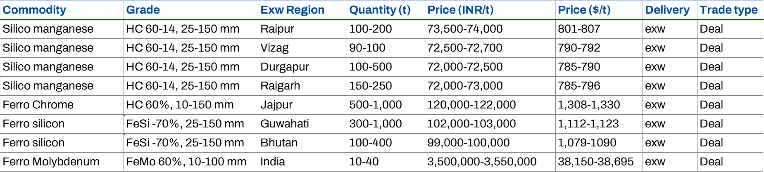Select the 38,150-38,695 dollar price cell
This screenshot has width=764, height=172.
(595, 162)
